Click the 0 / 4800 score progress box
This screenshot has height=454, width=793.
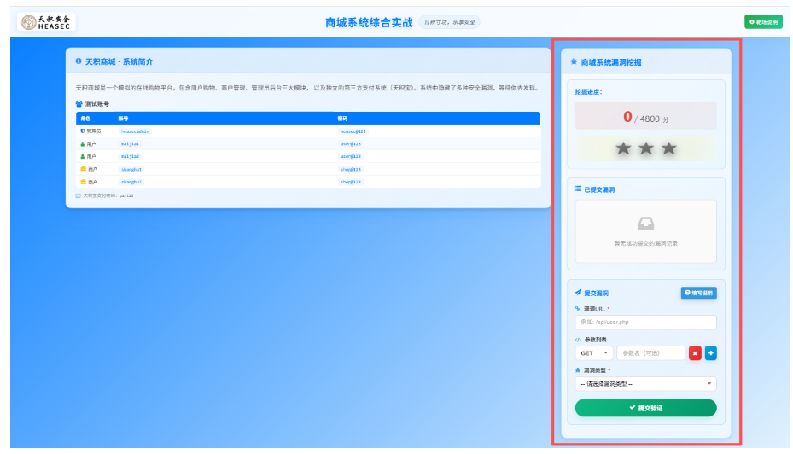(646, 116)
